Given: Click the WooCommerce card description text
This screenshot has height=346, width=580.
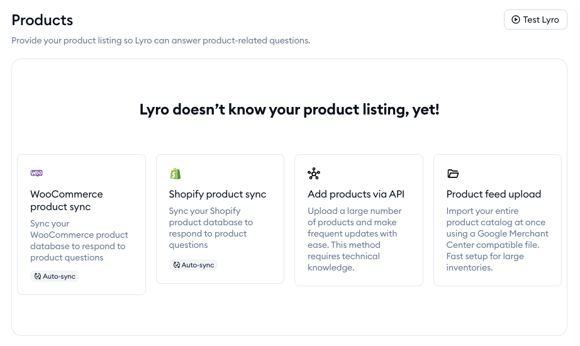Looking at the screenshot, I should coord(79,240).
